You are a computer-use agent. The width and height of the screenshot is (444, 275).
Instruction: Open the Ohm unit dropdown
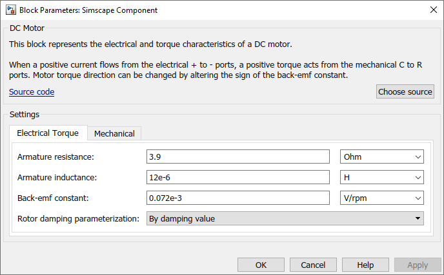point(381,156)
